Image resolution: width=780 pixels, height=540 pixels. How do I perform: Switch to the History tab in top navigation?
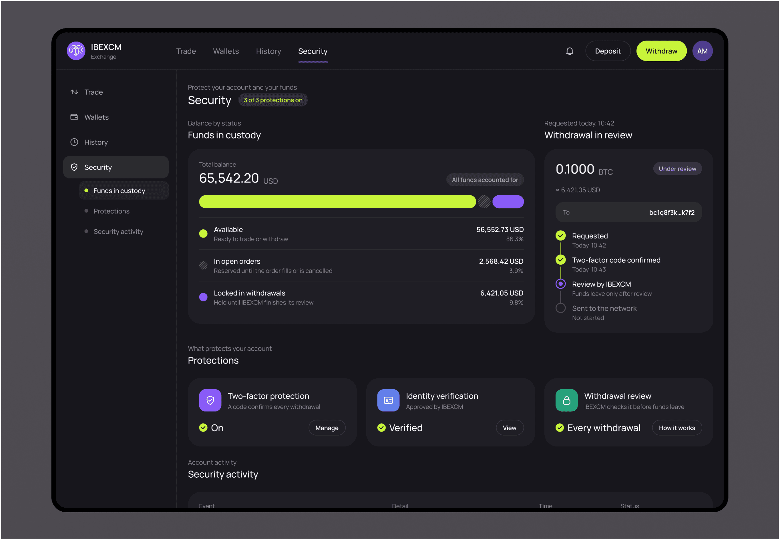coord(268,51)
